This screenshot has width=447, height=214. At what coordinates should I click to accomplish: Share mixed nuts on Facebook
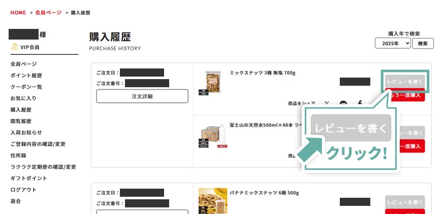click(x=360, y=103)
